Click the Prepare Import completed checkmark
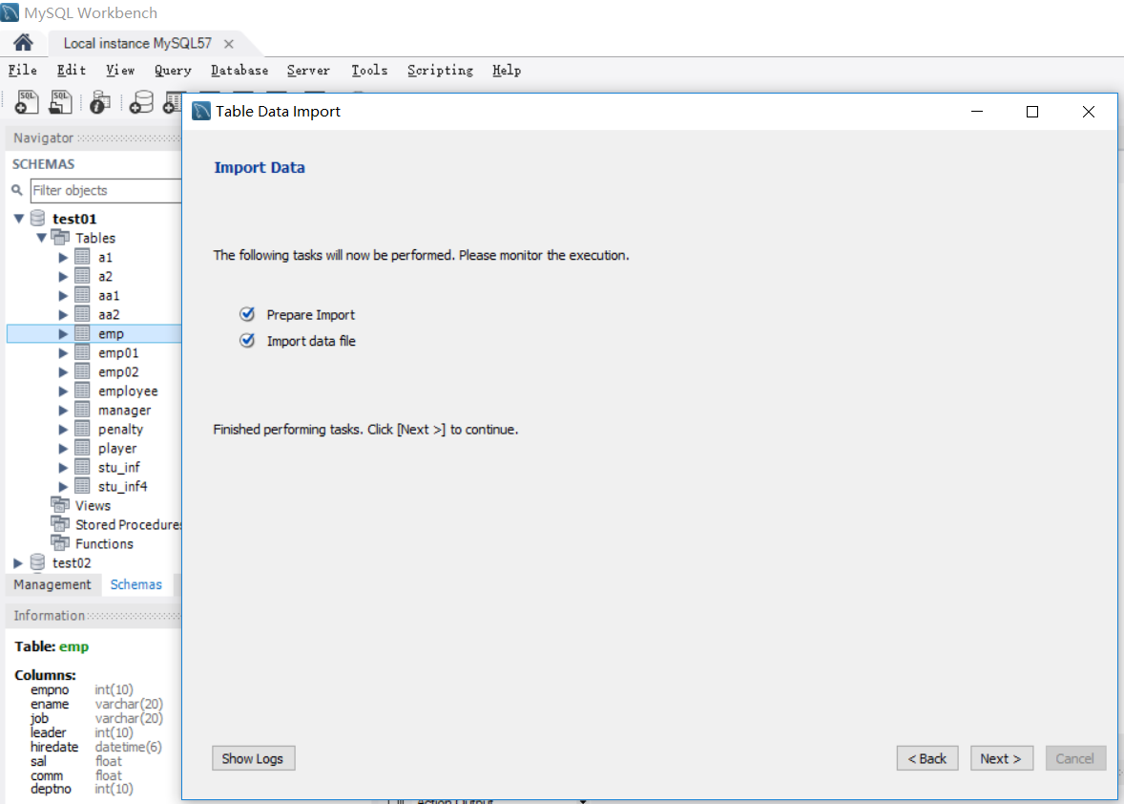 [247, 314]
